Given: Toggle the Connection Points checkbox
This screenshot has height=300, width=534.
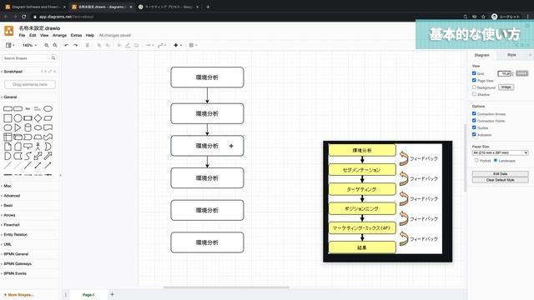Looking at the screenshot, I should click(x=474, y=121).
